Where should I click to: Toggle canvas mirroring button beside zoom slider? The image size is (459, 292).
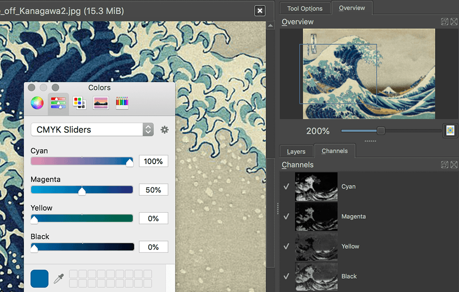coord(450,131)
